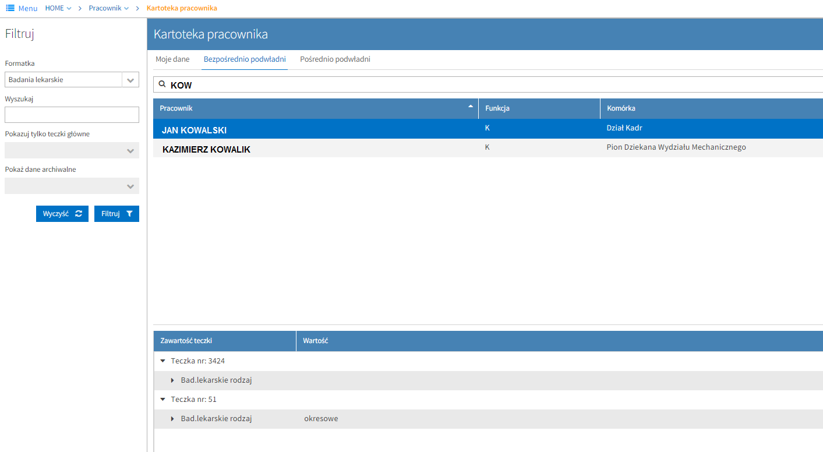Click the Wartość column header

pos(560,341)
